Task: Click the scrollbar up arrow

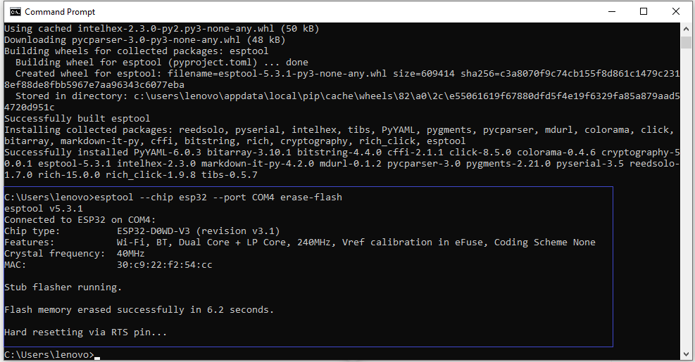Action: pos(686,29)
